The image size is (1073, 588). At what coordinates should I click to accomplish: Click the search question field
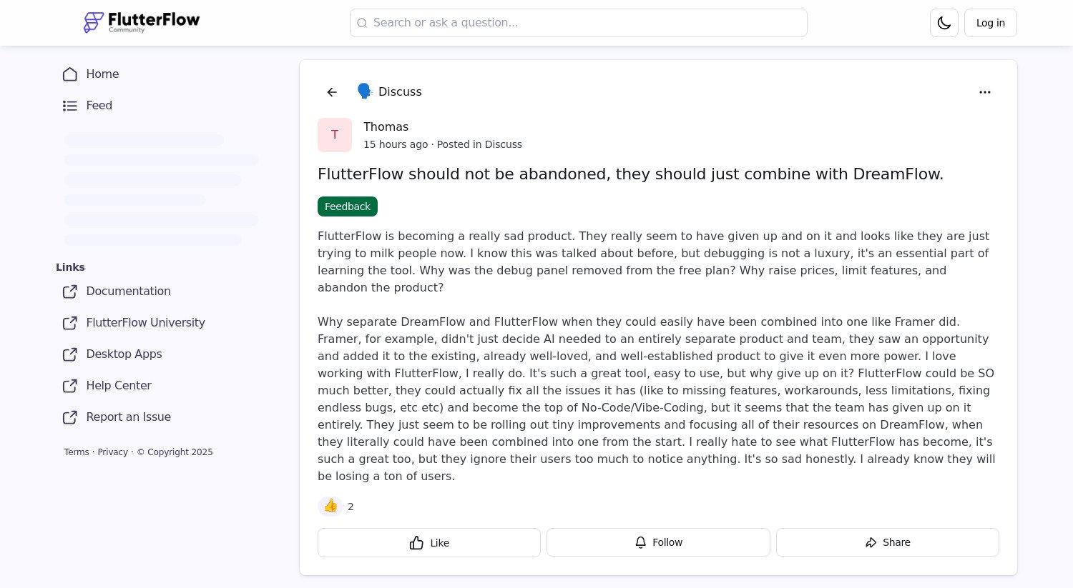pos(578,22)
